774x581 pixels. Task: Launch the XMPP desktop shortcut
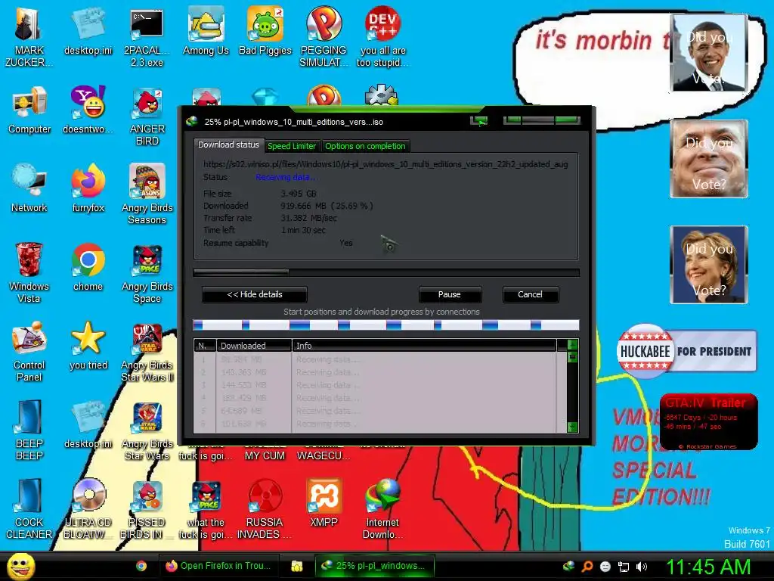click(324, 504)
